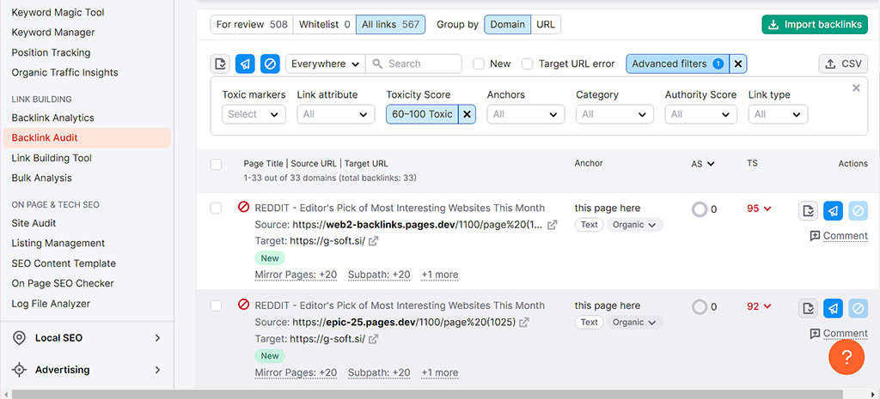Click the comment icon in the TS 95 row
Image resolution: width=880 pixels, height=399 pixels.
[815, 236]
